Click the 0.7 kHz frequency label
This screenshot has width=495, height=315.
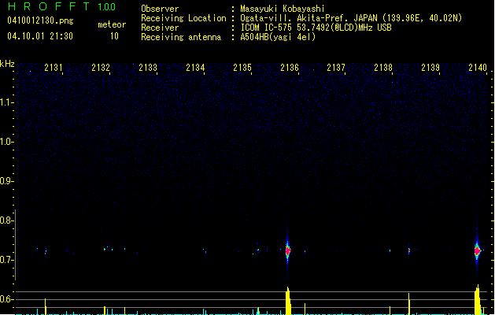tap(6, 260)
